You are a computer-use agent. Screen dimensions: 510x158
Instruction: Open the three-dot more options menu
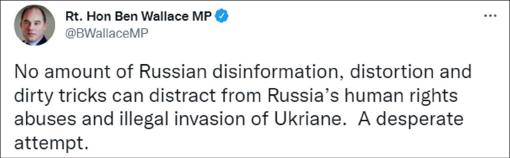490,16
